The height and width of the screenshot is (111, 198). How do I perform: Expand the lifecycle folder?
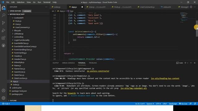tap(17, 31)
